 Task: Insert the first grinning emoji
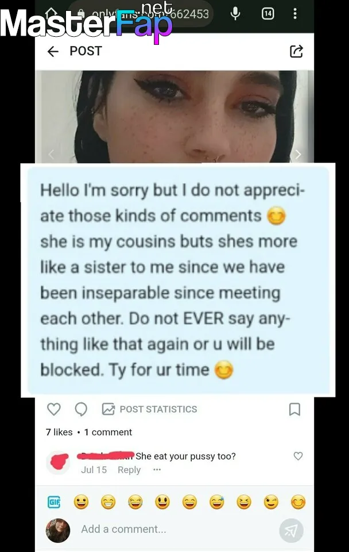click(81, 502)
